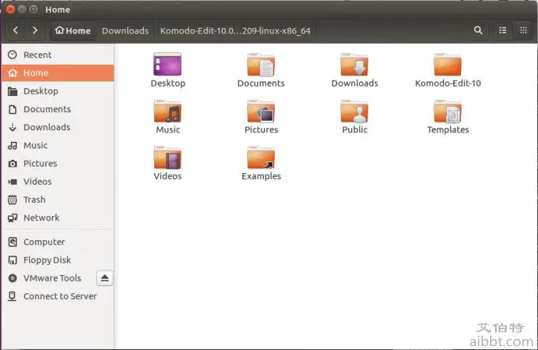Switch to list view
The width and height of the screenshot is (538, 350).
pyautogui.click(x=502, y=31)
